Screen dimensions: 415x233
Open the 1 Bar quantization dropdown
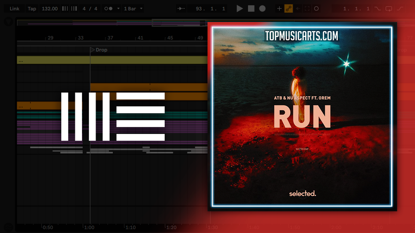point(133,8)
